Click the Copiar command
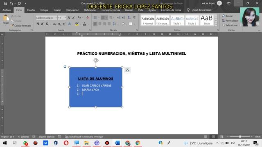The height and width of the screenshot is (147, 262). pos(16,21)
